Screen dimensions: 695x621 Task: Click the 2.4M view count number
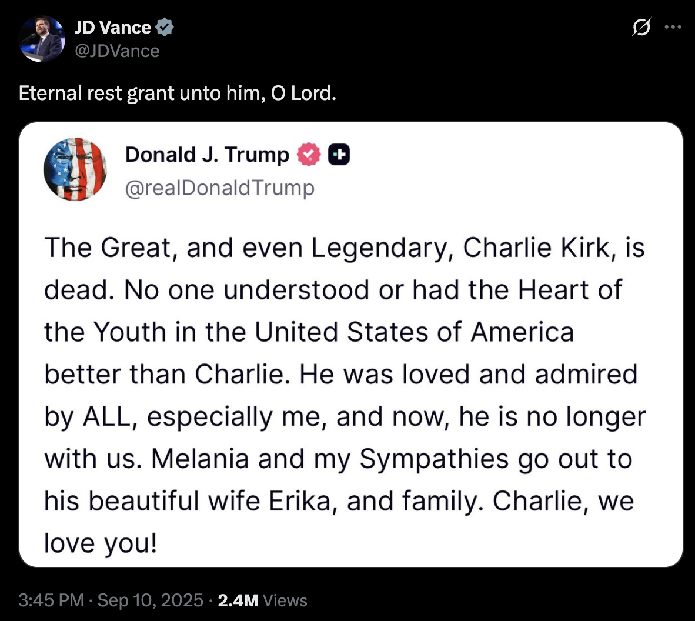[238, 600]
